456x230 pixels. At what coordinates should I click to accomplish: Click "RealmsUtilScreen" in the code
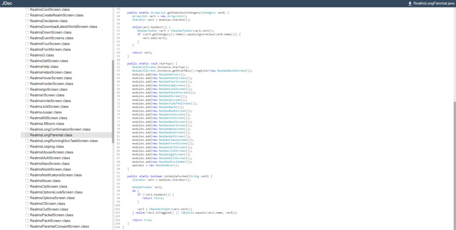tap(172, 147)
